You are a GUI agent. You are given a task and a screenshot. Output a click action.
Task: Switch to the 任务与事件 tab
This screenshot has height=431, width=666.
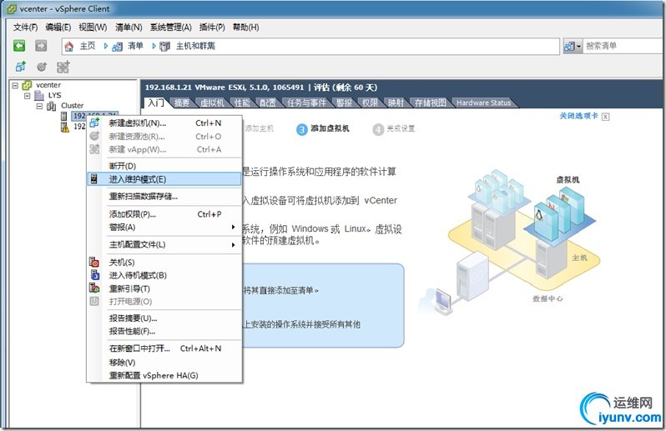point(306,103)
